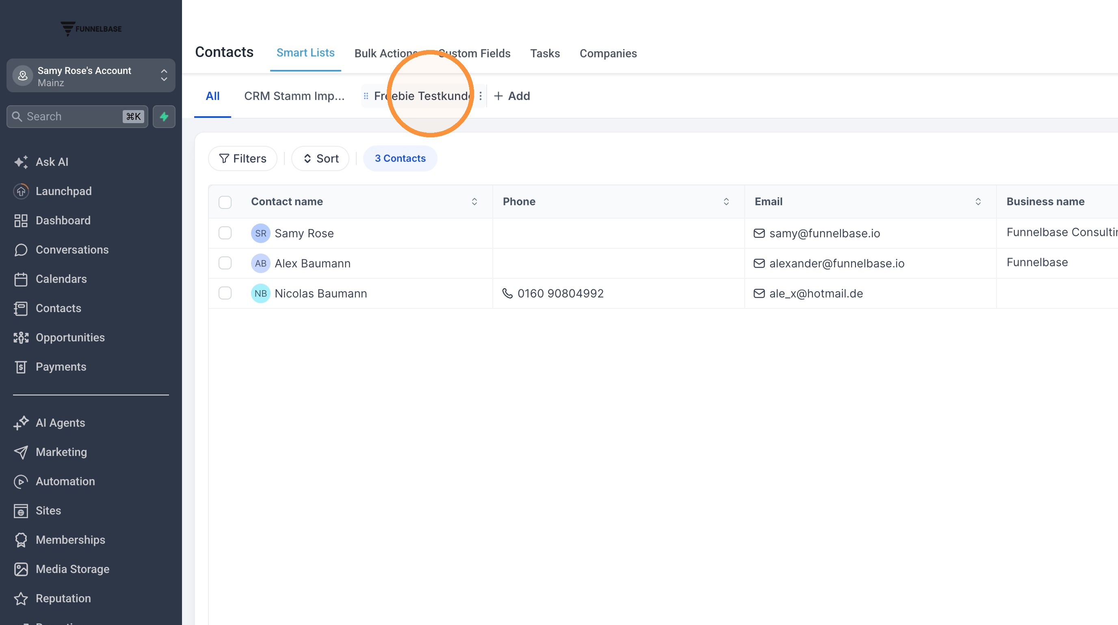
Task: Check the box for Samy Rose
Action: 225,233
